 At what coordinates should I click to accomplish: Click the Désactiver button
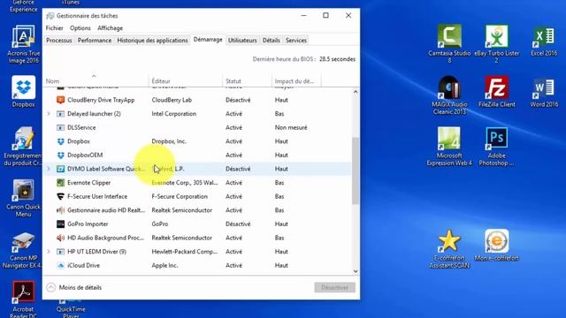334,287
